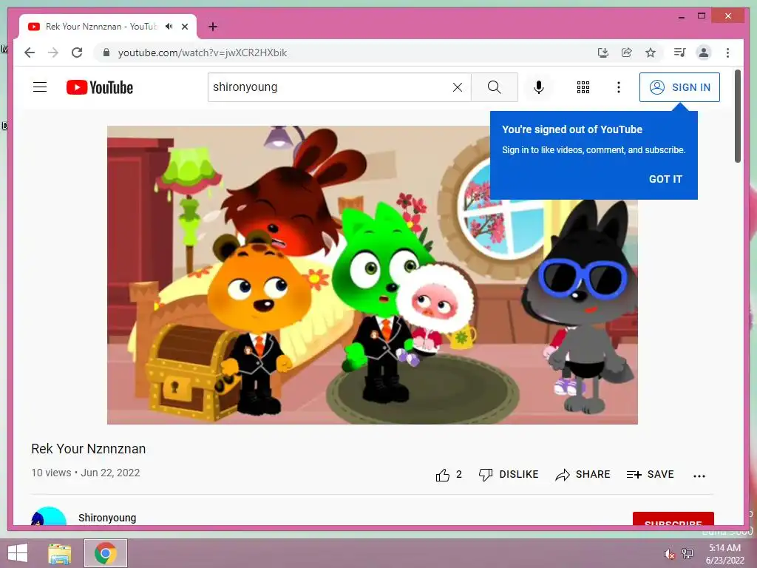The image size is (757, 568).
Task: Clear the search box with X icon
Action: point(457,87)
